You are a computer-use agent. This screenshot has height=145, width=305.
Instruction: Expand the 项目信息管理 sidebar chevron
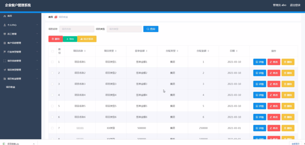coord(37,61)
